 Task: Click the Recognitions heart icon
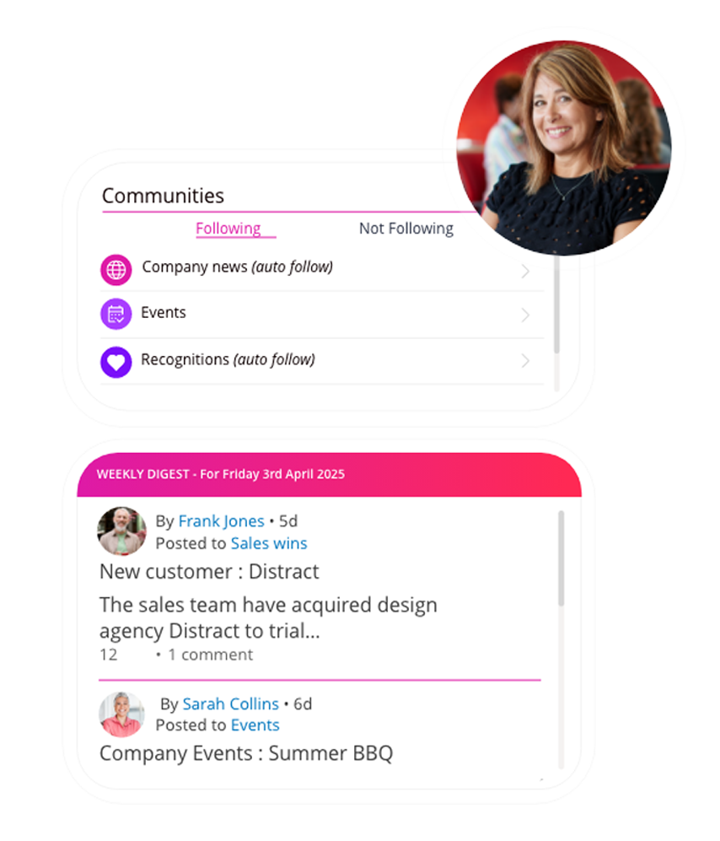click(x=116, y=362)
